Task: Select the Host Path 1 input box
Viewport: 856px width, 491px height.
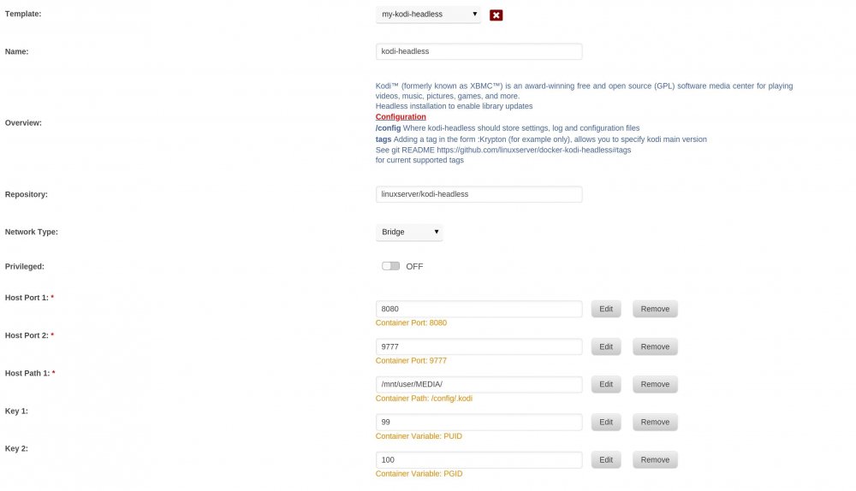Action: [x=479, y=384]
